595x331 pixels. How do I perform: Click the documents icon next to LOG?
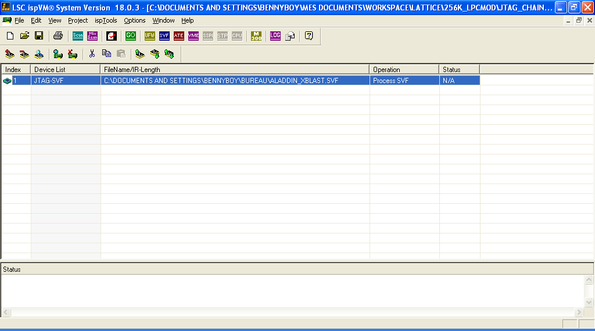290,35
